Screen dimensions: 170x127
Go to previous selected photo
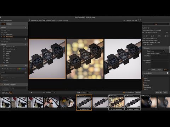click(x=138, y=20)
